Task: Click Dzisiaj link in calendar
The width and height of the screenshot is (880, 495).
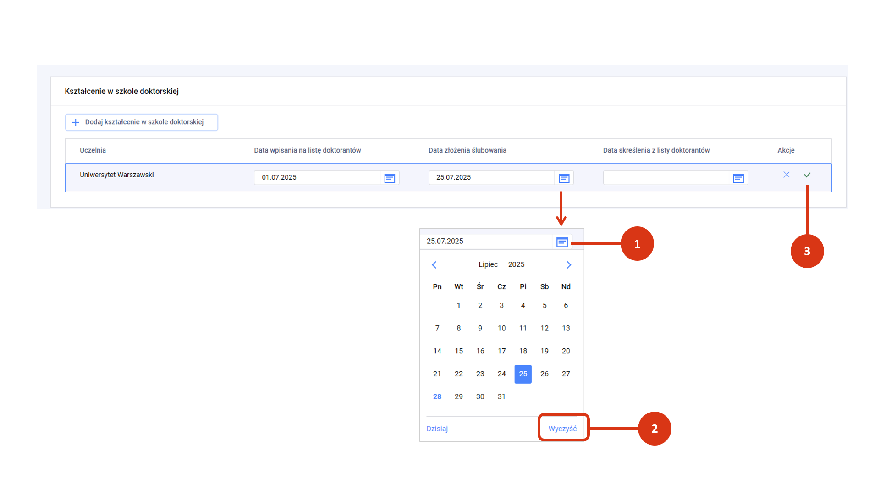Action: 437,429
